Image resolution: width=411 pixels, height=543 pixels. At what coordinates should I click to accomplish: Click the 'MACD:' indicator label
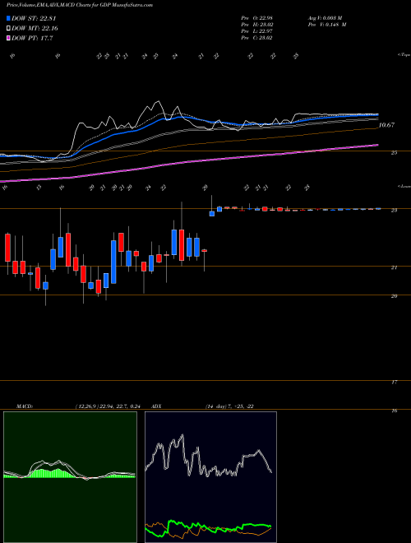24,406
